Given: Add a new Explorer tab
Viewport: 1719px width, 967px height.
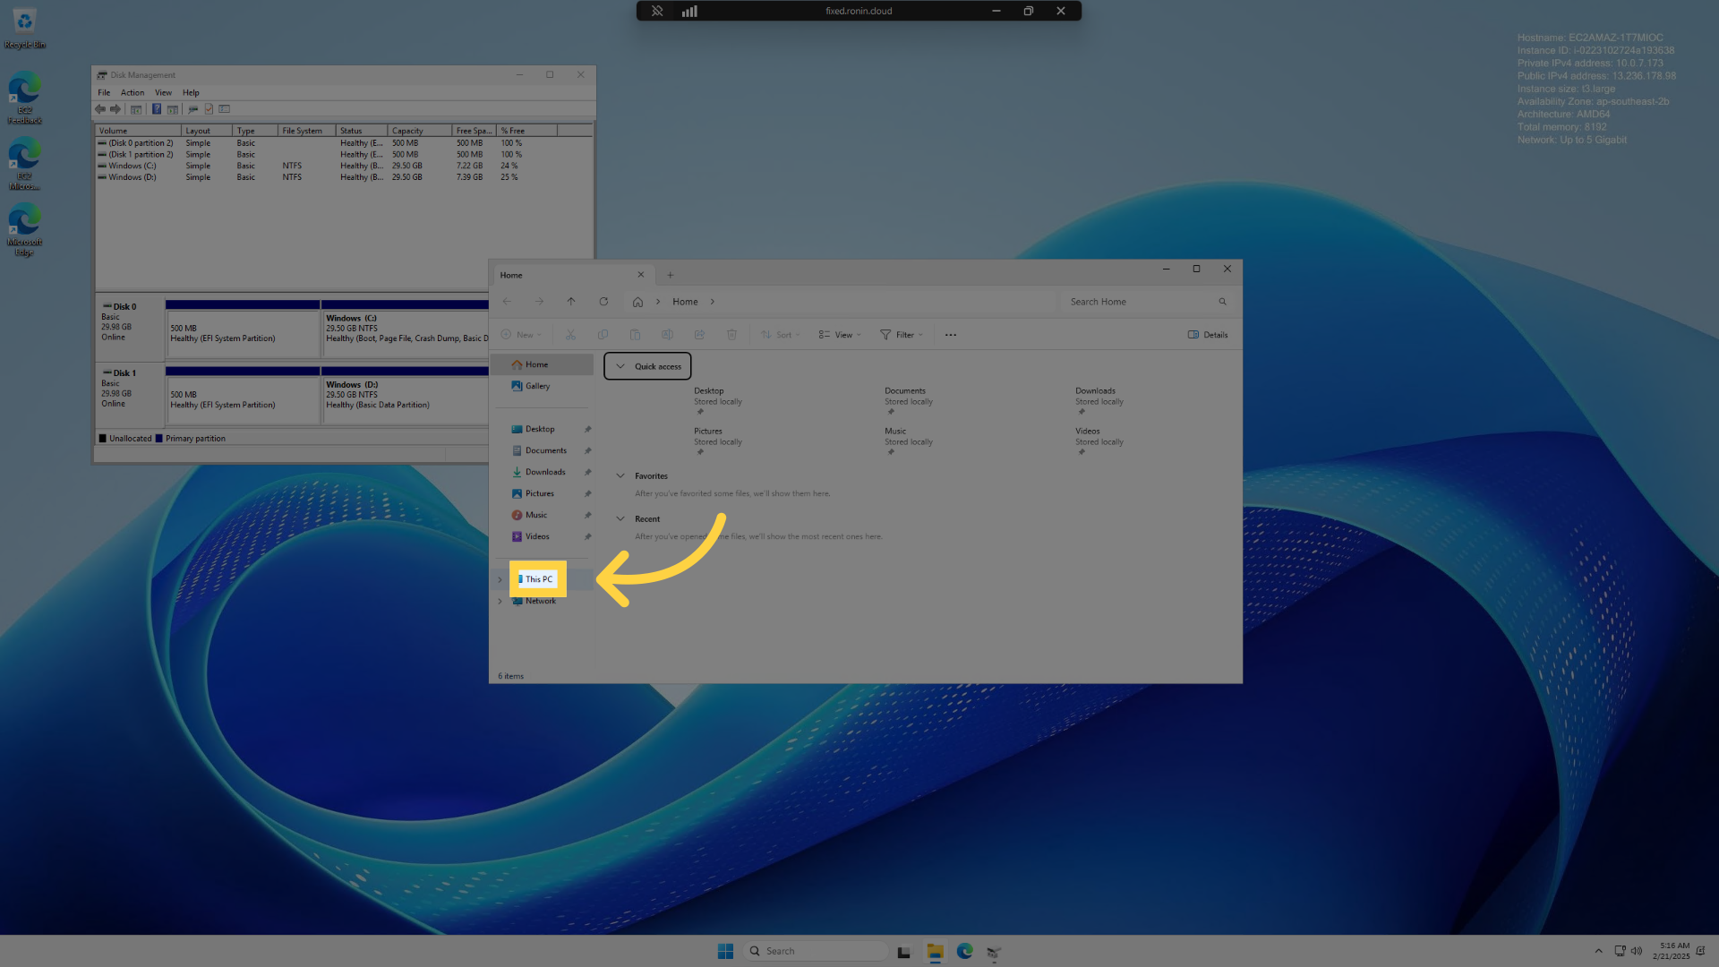Looking at the screenshot, I should point(670,275).
